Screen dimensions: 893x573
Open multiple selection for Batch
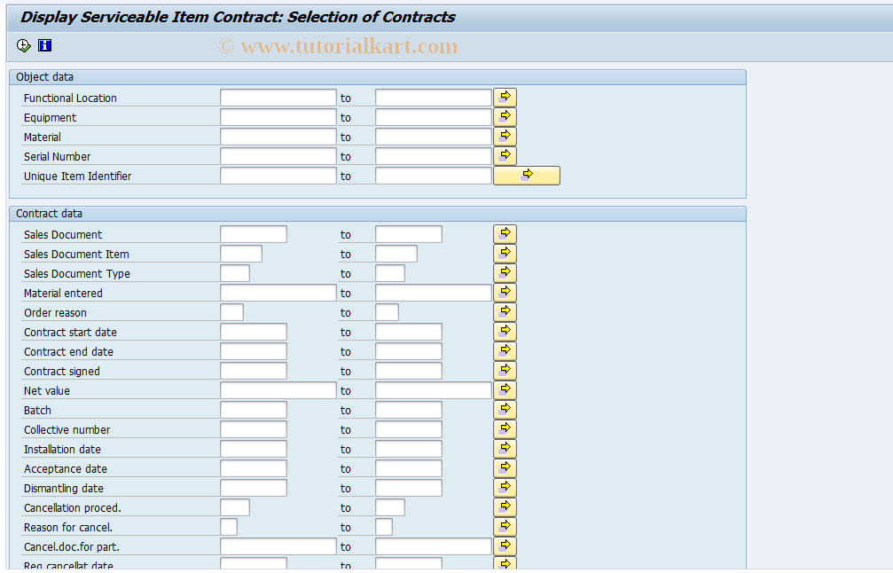tap(504, 409)
